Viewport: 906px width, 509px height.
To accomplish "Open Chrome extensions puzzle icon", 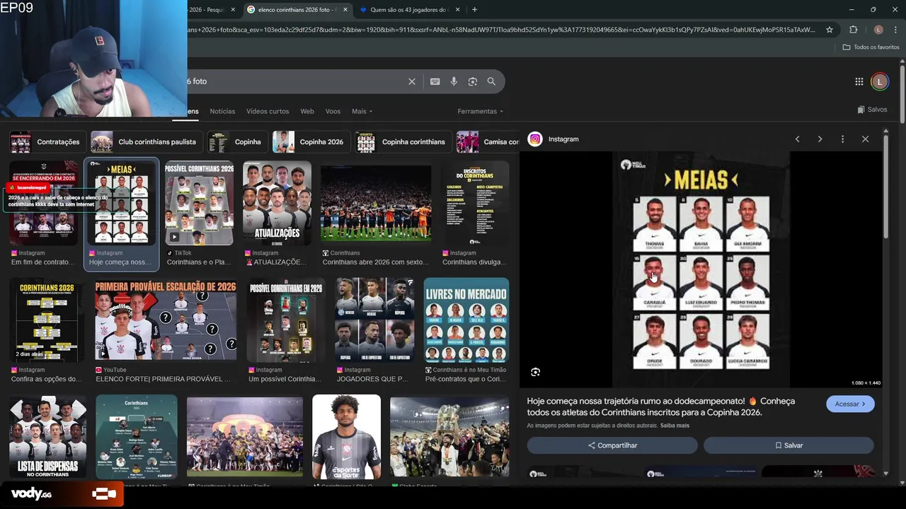I will [853, 30].
